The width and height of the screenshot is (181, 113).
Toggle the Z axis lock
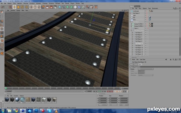point(39,7)
